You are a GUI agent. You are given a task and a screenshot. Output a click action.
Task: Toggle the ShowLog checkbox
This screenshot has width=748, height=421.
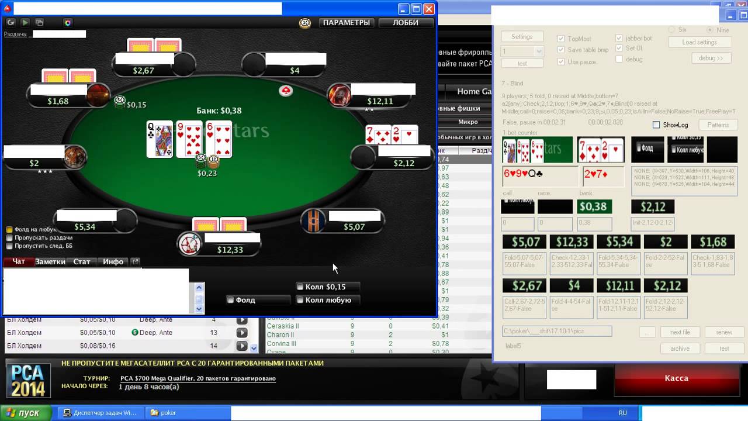[x=656, y=125]
